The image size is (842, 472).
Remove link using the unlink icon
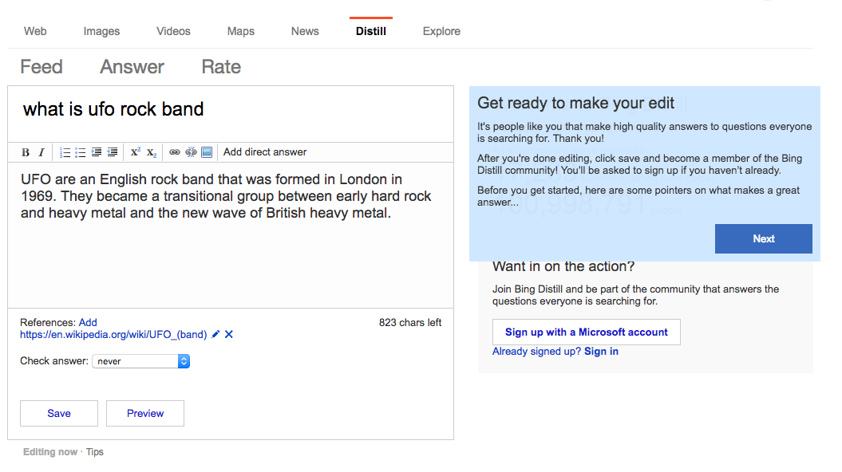(191, 152)
